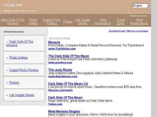Image resolution: width=157 pixels, height=117 pixels.
Task: Open Dark Side Of The Moon Cd listing
Action: click(x=68, y=84)
